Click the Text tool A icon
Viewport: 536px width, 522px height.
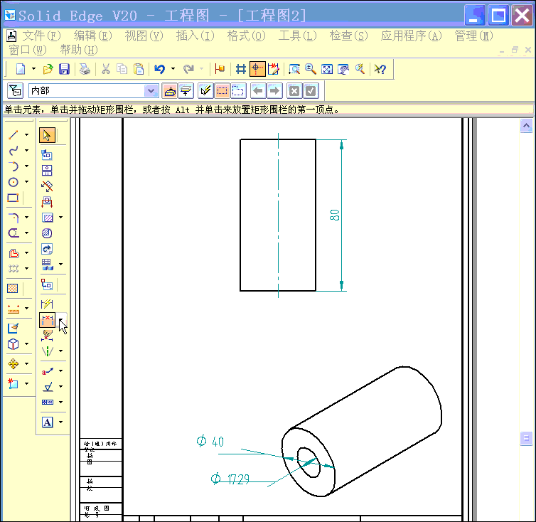coord(47,422)
